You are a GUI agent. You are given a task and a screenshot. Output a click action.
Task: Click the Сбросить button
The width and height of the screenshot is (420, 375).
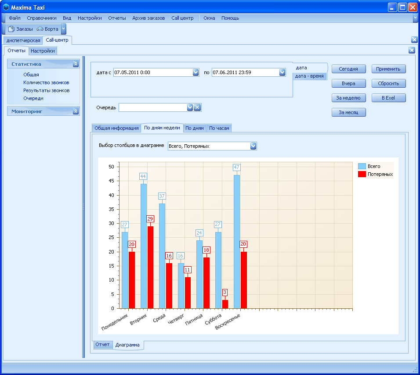(x=388, y=83)
